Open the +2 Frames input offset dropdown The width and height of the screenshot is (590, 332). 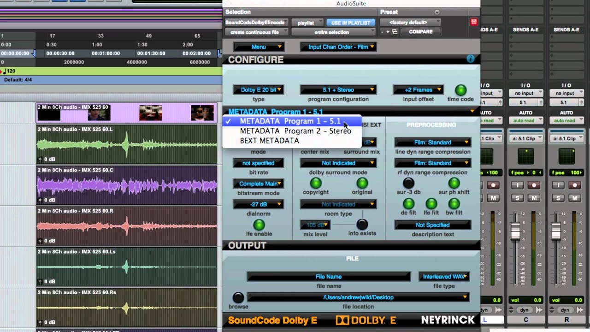coord(419,90)
